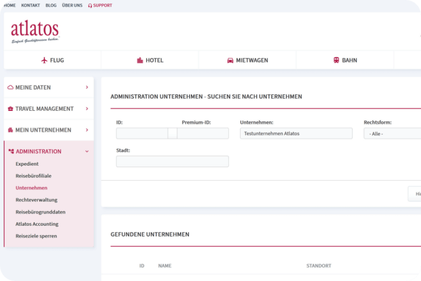Go to Kontakt in top navigation
The width and height of the screenshot is (421, 281).
[30, 5]
